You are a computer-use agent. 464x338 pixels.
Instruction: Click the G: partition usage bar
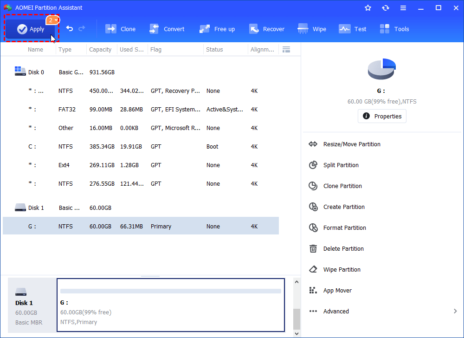(170, 291)
